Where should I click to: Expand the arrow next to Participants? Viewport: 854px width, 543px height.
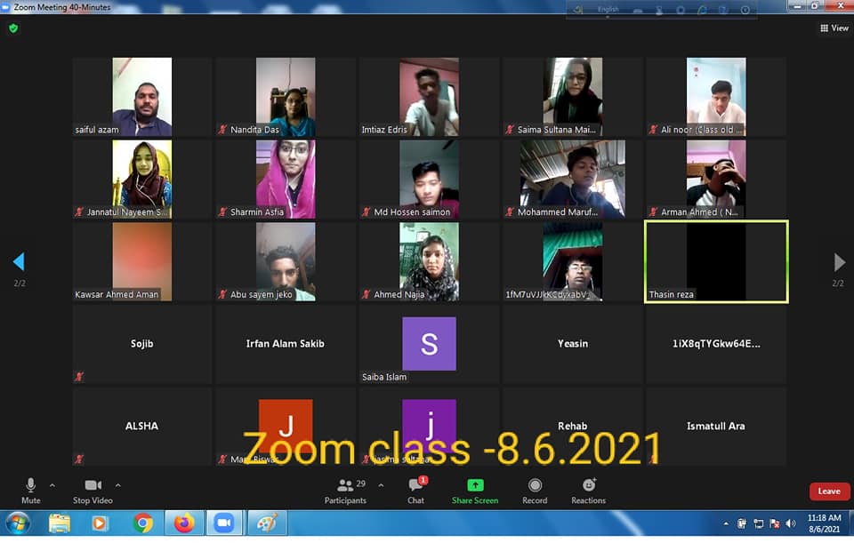coord(382,485)
